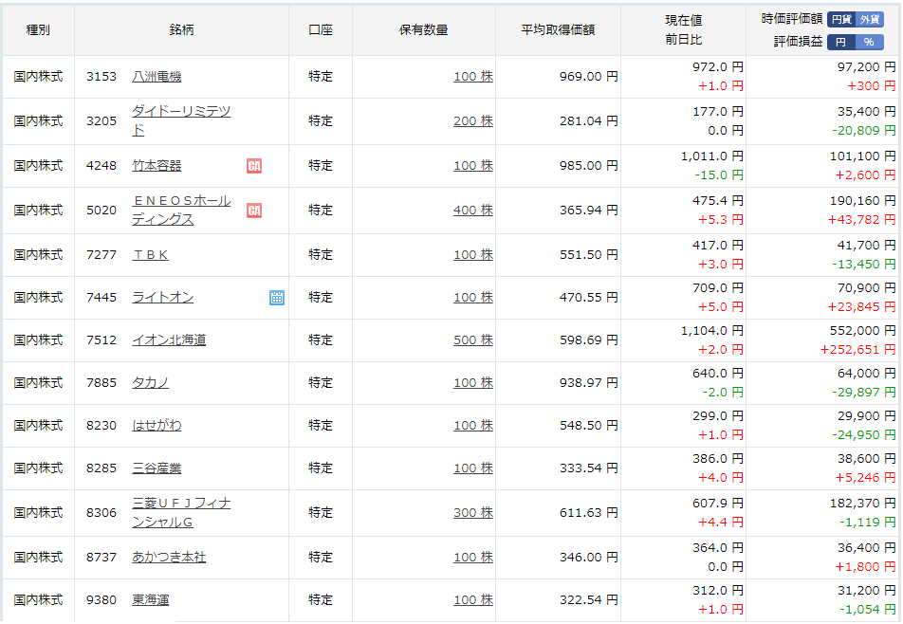Select stock code 9380
Viewport: 903px width, 624px height.
[101, 599]
